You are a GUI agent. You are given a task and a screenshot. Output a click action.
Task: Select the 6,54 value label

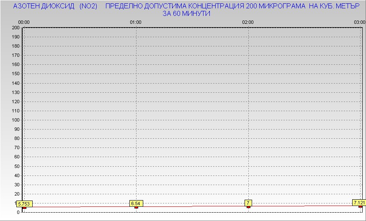[136, 203]
